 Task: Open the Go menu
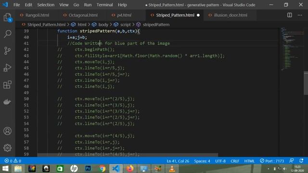coord(76,5)
